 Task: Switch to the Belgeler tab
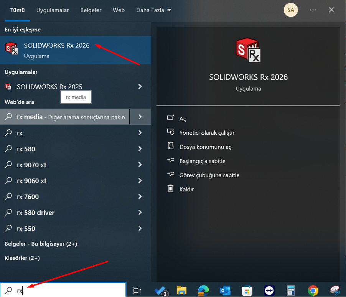pyautogui.click(x=91, y=10)
